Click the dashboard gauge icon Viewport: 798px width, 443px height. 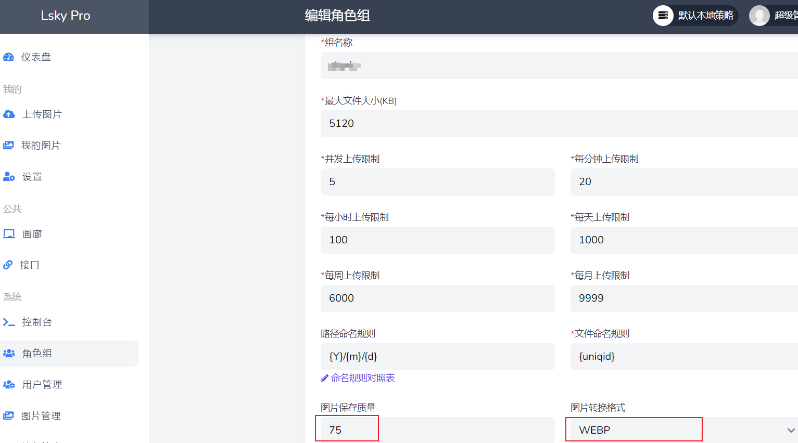tap(8, 57)
